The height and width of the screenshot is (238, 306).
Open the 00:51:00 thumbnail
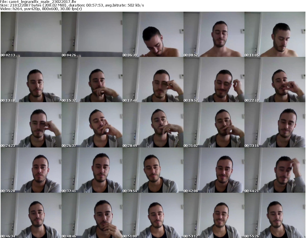click(153, 215)
